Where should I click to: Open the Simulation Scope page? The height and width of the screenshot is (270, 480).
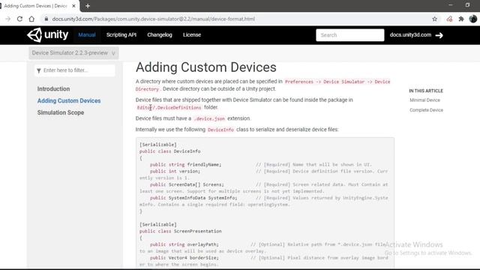[x=61, y=112]
